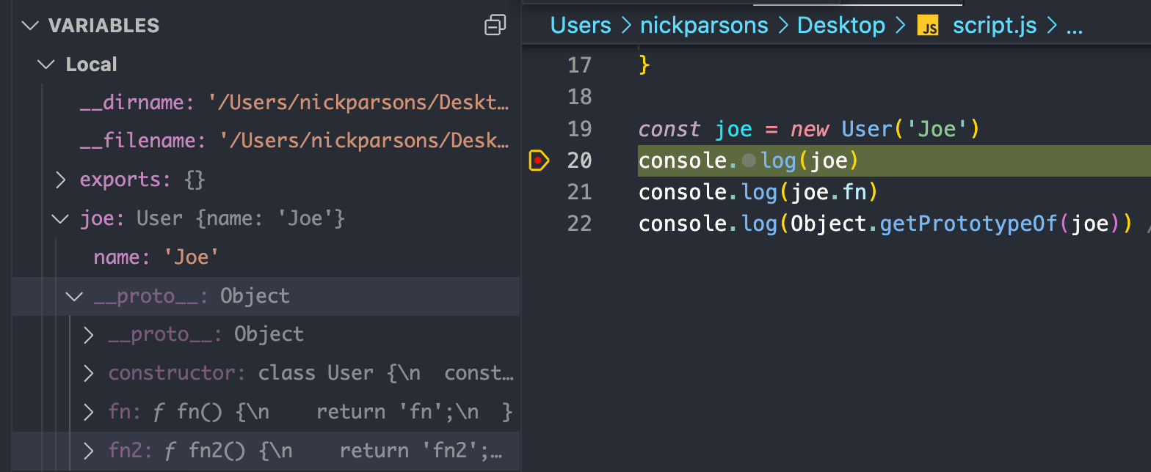Expand the constructor: class User entry
This screenshot has height=472, width=1151.
[x=89, y=373]
